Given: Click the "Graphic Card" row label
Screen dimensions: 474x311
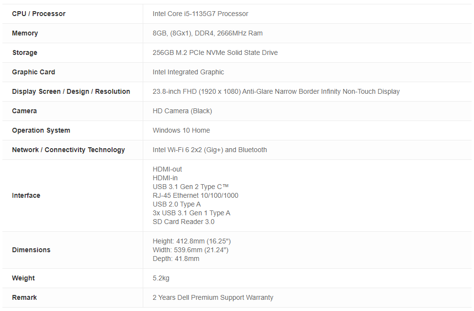Looking at the screenshot, I should (x=33, y=72).
